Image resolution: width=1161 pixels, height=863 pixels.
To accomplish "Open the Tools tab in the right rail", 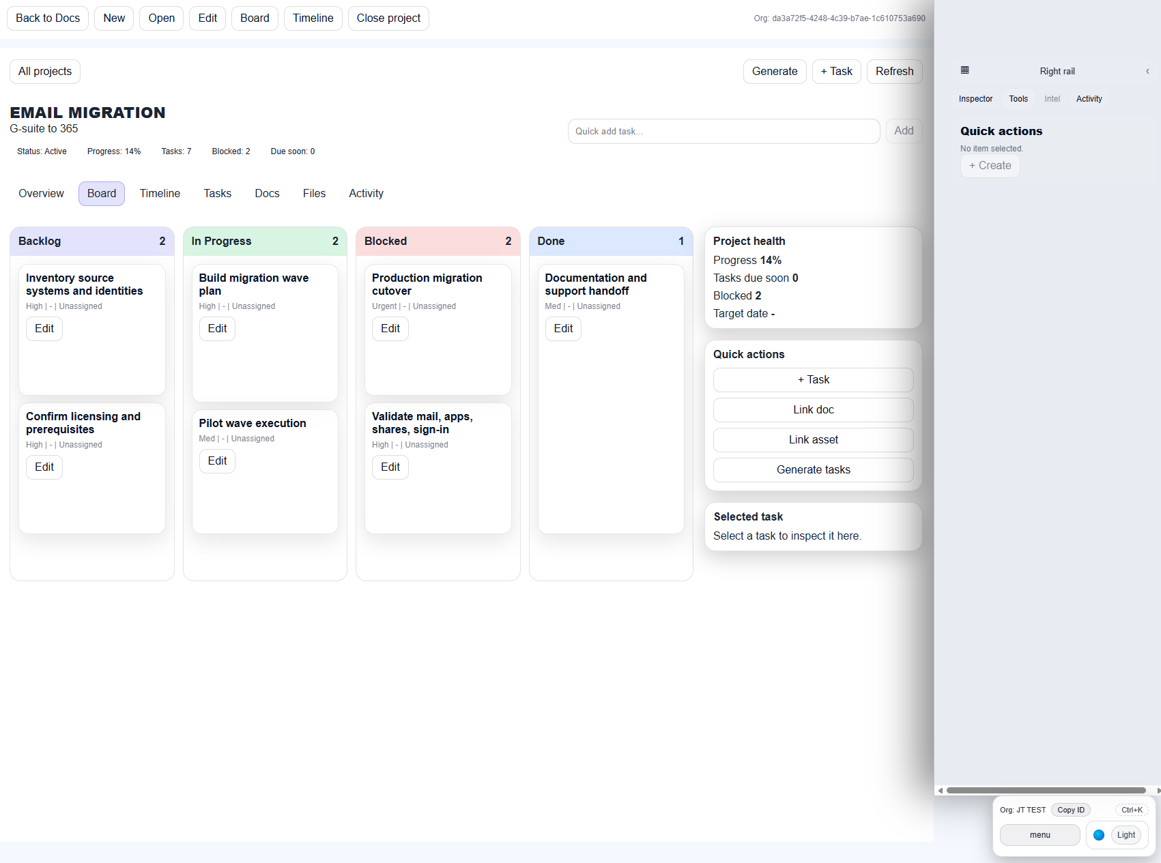I will [1018, 99].
